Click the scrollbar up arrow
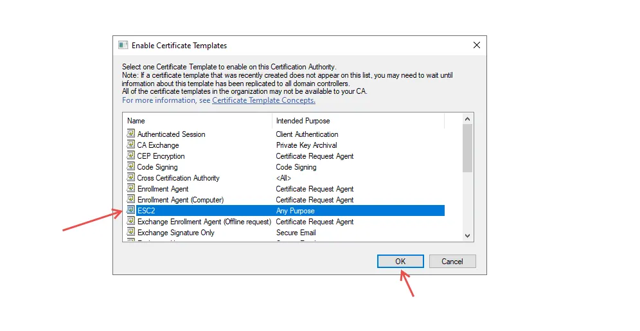The image size is (640, 331). [467, 119]
